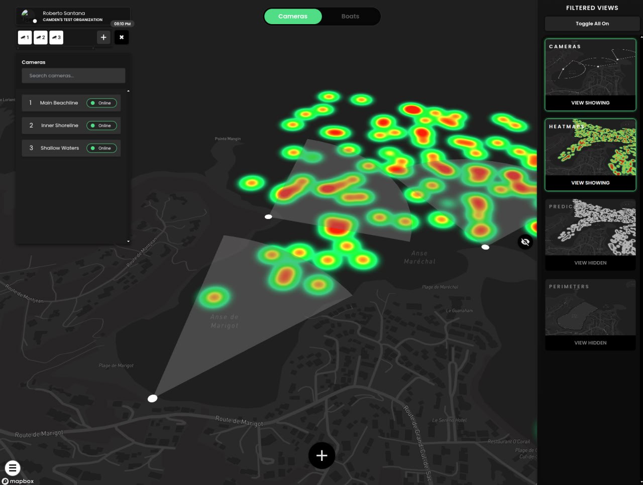The width and height of the screenshot is (643, 485).
Task: Click the Roberto Santana user name
Action: (x=64, y=13)
